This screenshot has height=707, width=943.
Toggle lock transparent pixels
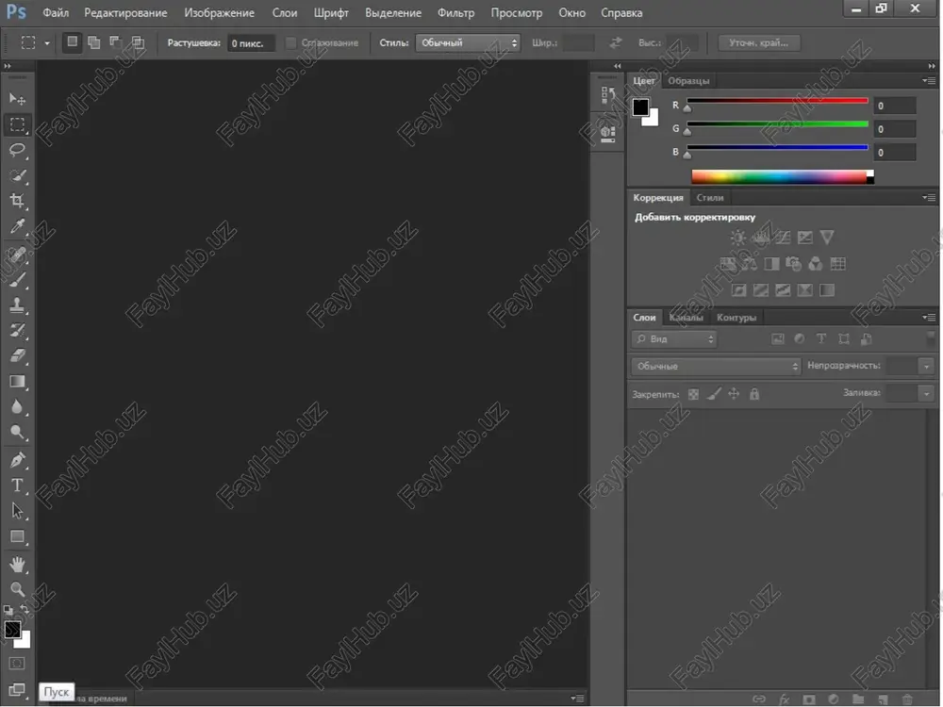(x=693, y=394)
